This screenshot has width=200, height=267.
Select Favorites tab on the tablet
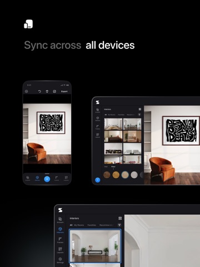(121, 115)
